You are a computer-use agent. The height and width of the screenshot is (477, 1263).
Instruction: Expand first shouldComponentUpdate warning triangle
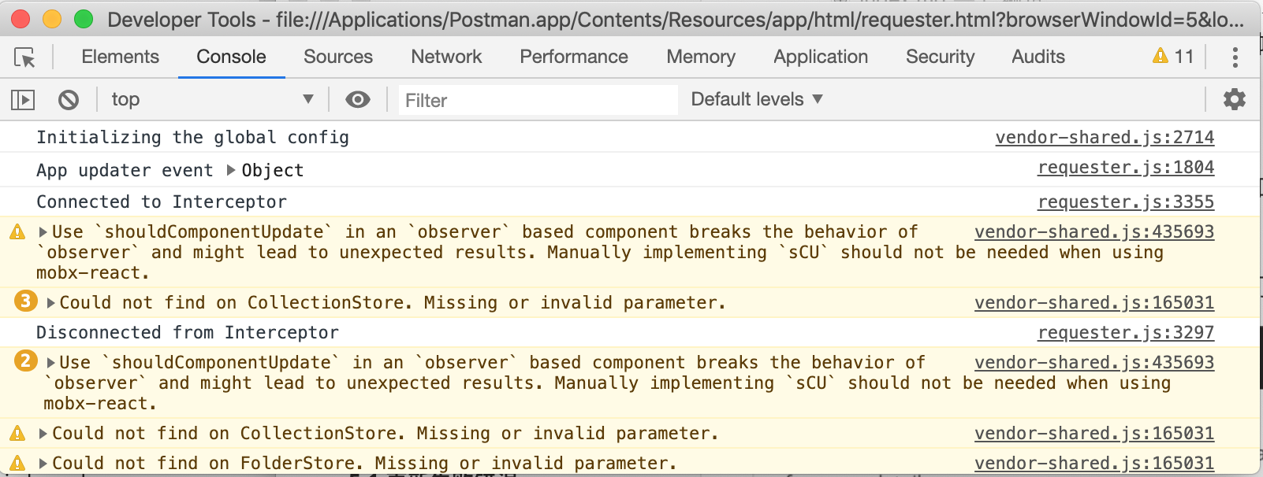[43, 232]
